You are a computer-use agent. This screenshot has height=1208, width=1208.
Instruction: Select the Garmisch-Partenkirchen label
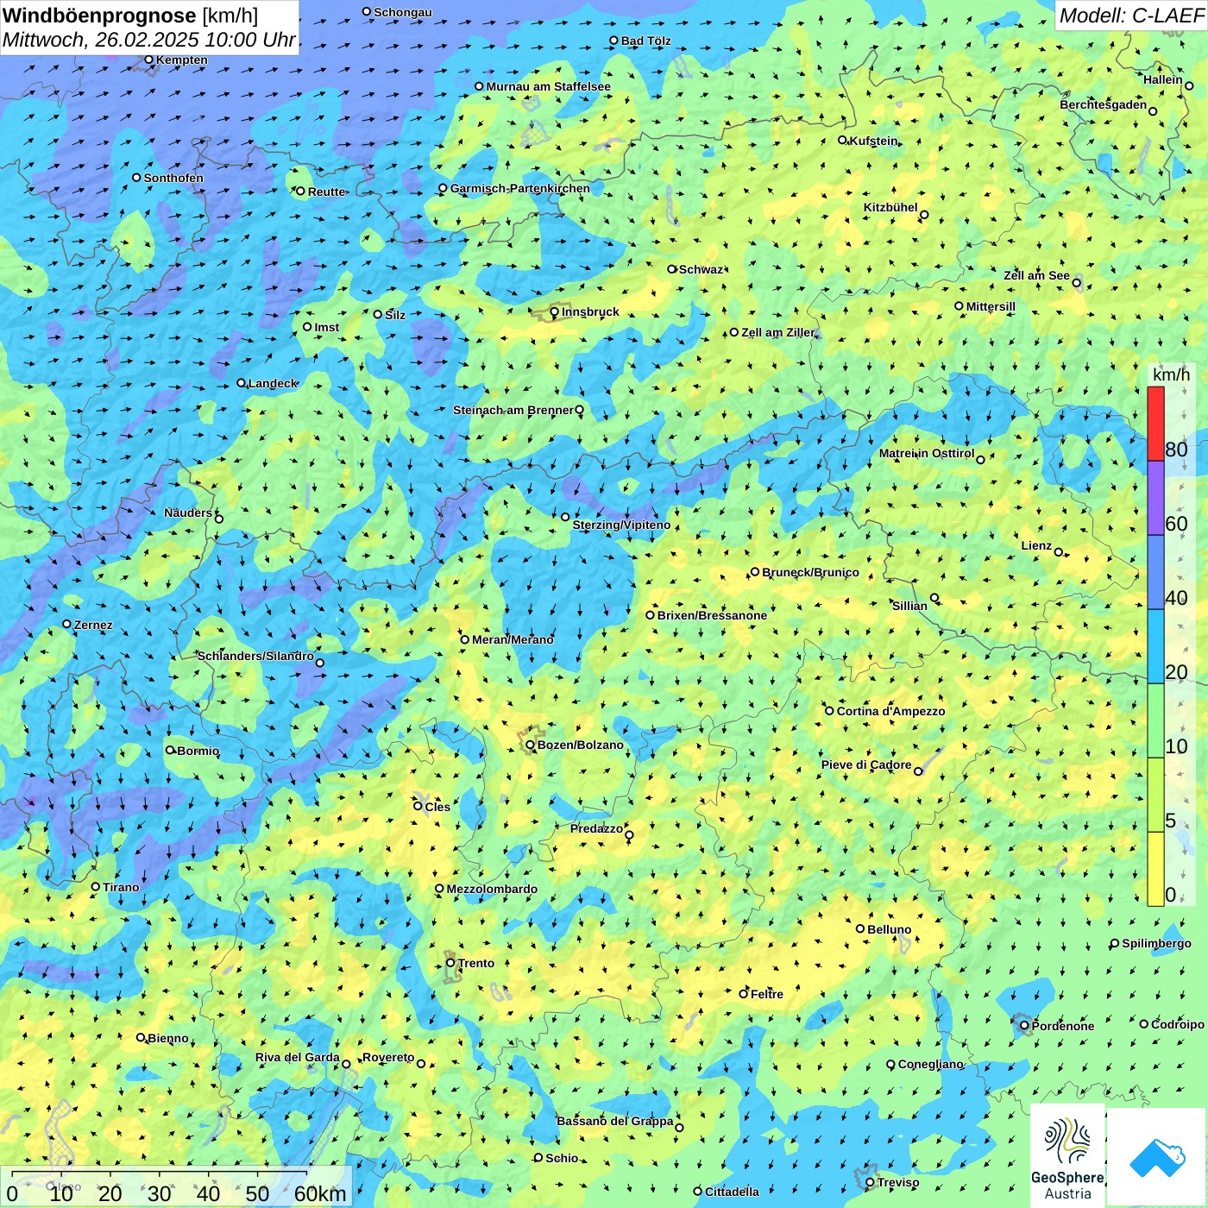[520, 189]
